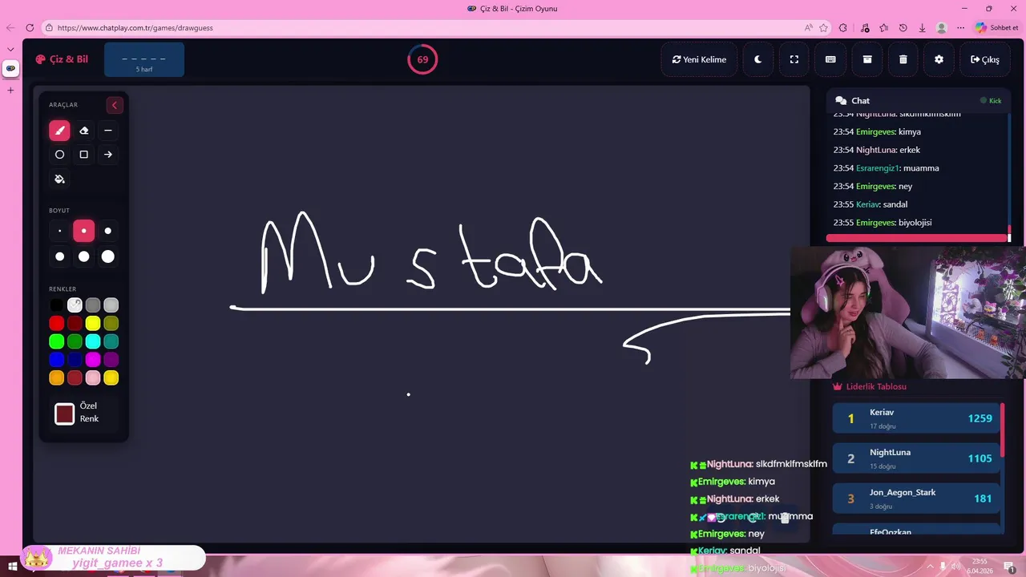Screen dimensions: 1026x577
Task: Pick the blue color swatch
Action: tap(56, 360)
